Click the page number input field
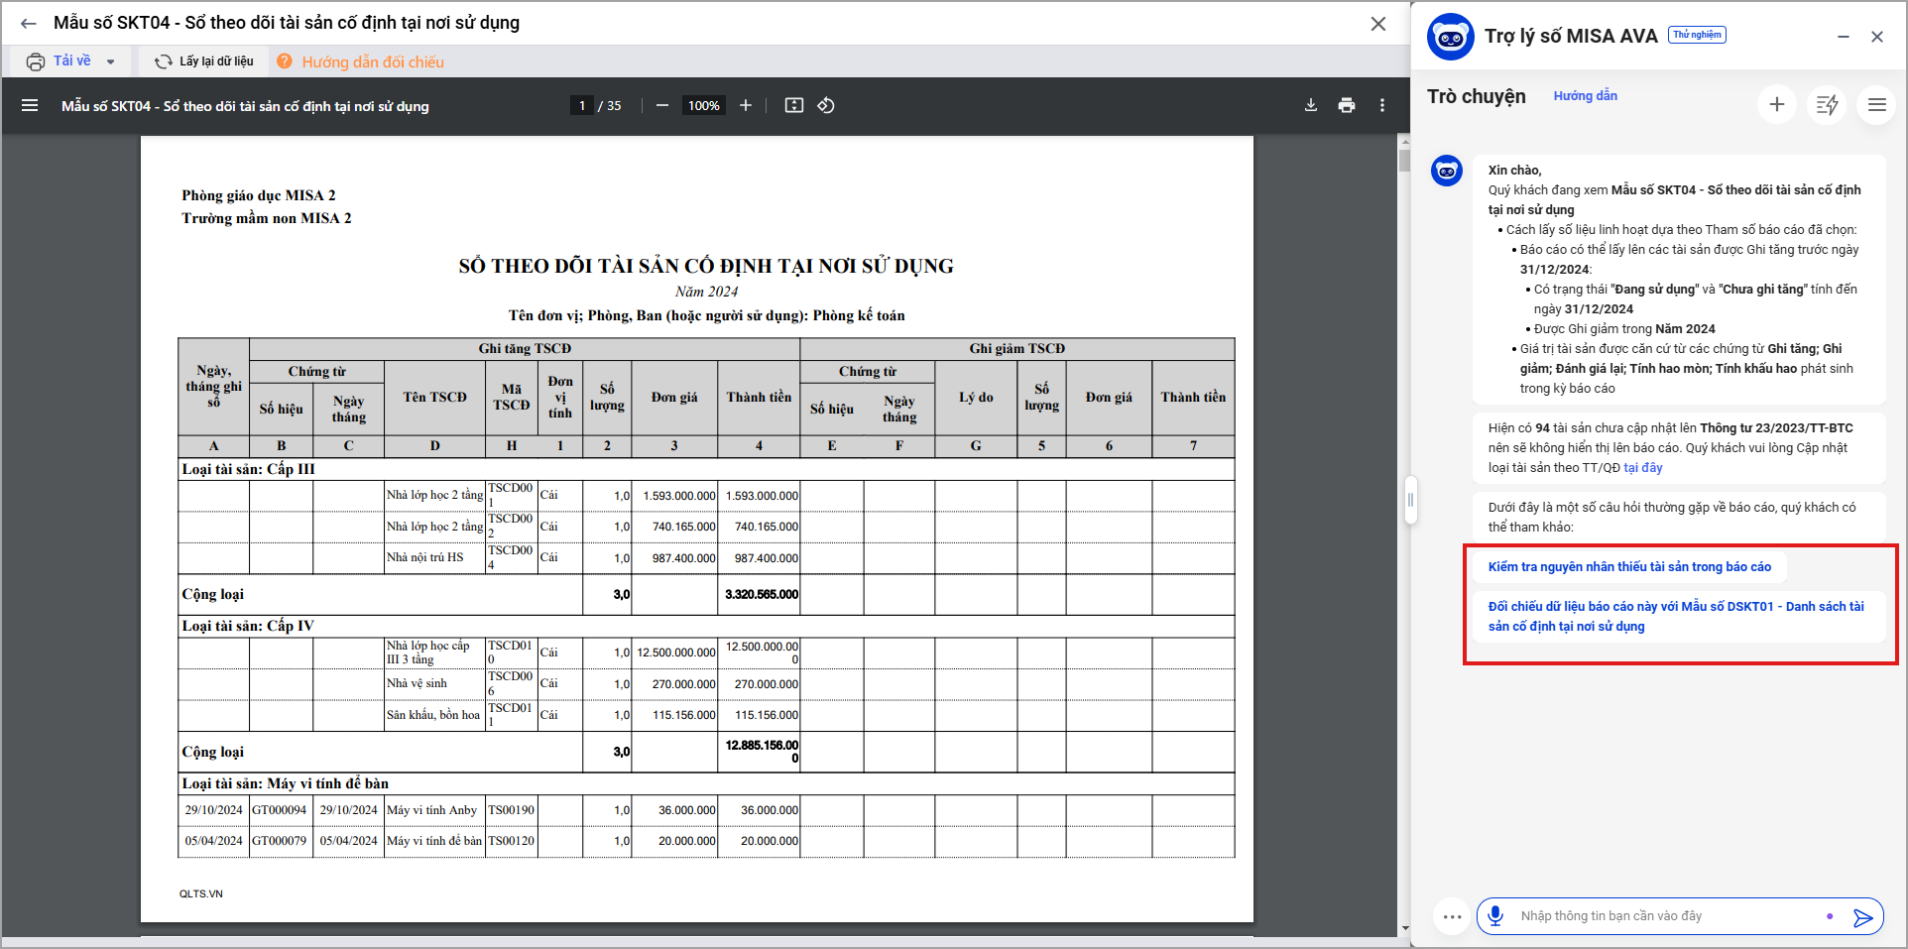This screenshot has width=1908, height=949. (x=582, y=105)
